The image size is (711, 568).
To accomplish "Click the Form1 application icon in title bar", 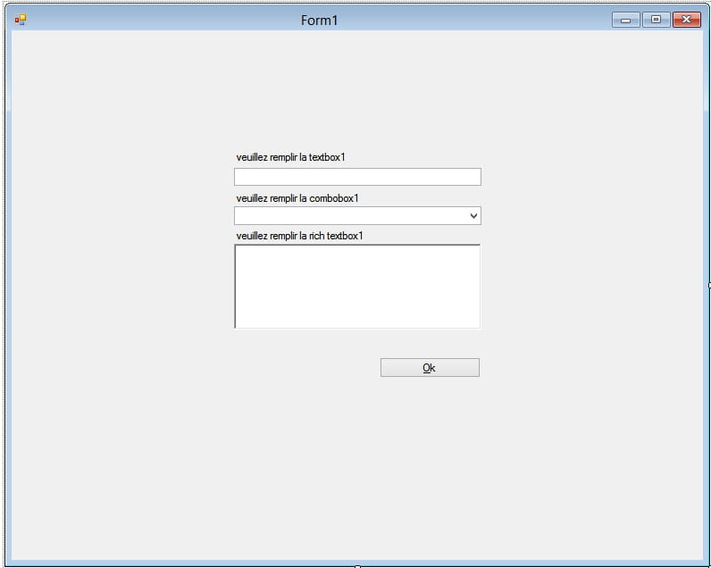I will (x=21, y=20).
